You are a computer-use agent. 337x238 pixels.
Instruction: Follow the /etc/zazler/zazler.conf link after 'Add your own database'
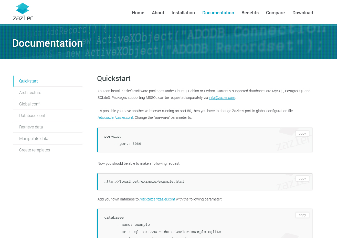[x=157, y=199]
